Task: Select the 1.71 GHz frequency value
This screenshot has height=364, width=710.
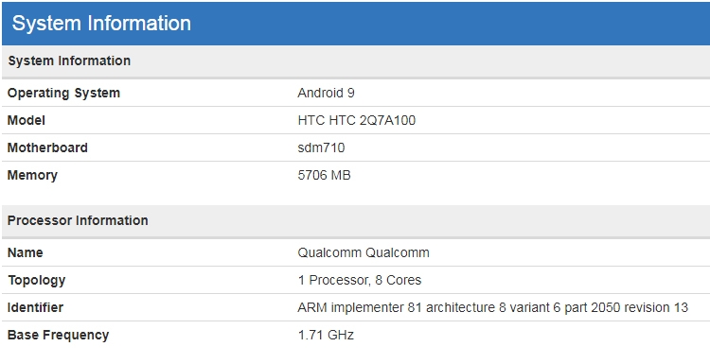Action: pos(326,335)
